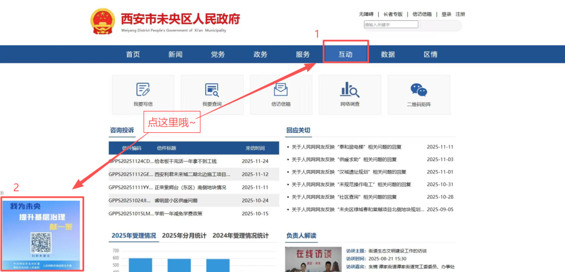
Task: Click the QR code promotional banner
Action: 42,233
